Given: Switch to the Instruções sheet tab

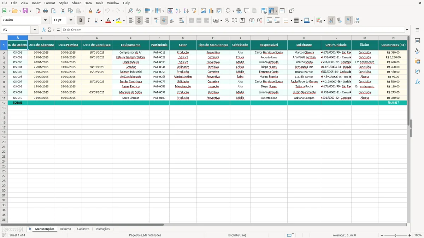Looking at the screenshot, I should (x=102, y=229).
